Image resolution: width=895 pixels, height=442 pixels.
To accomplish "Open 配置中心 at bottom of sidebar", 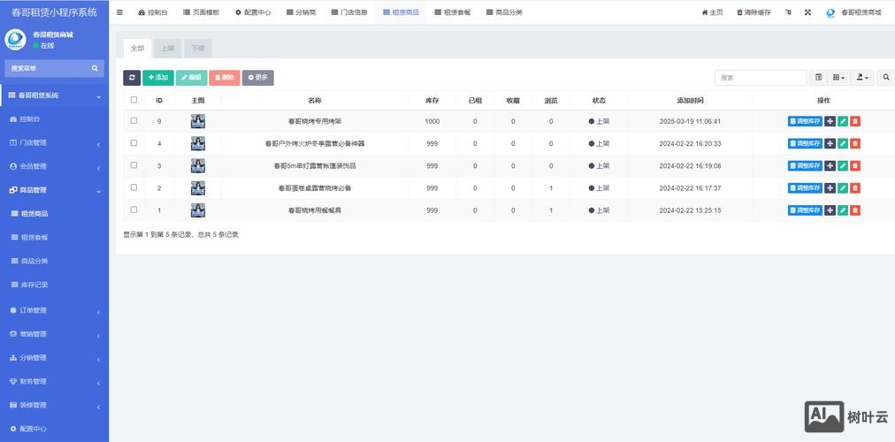I will tap(54, 429).
